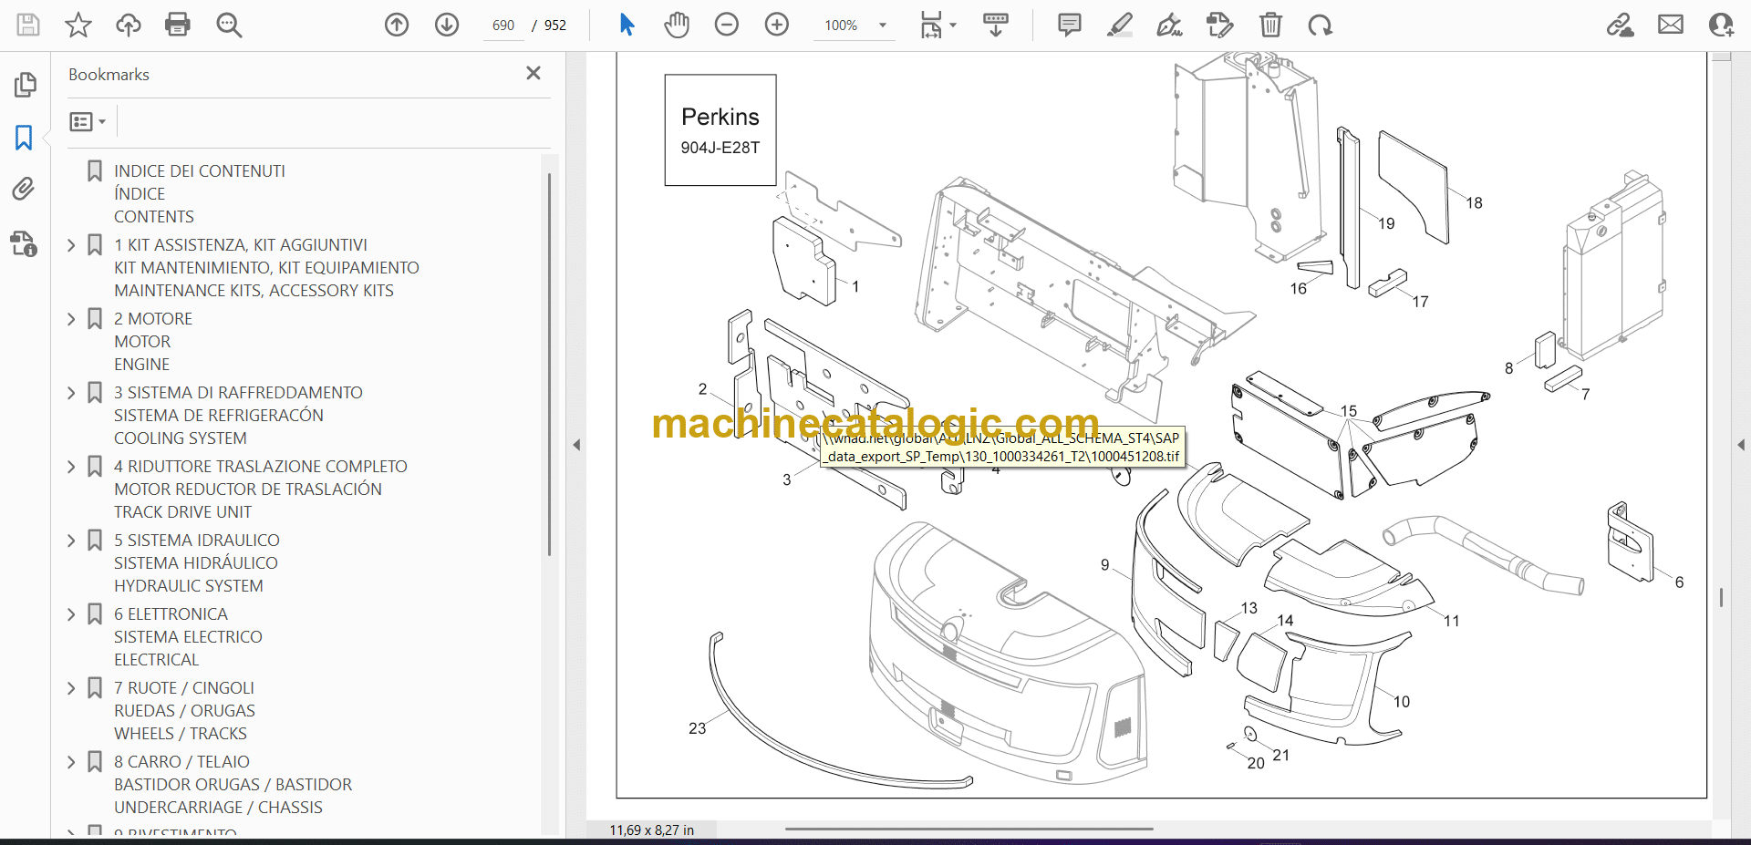Open the INDICE DEI CONTENUTI bookmark

tap(199, 171)
